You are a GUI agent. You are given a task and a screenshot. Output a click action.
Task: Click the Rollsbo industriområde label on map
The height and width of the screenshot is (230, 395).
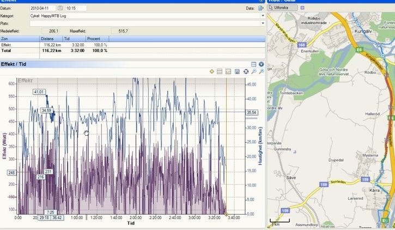314,21
